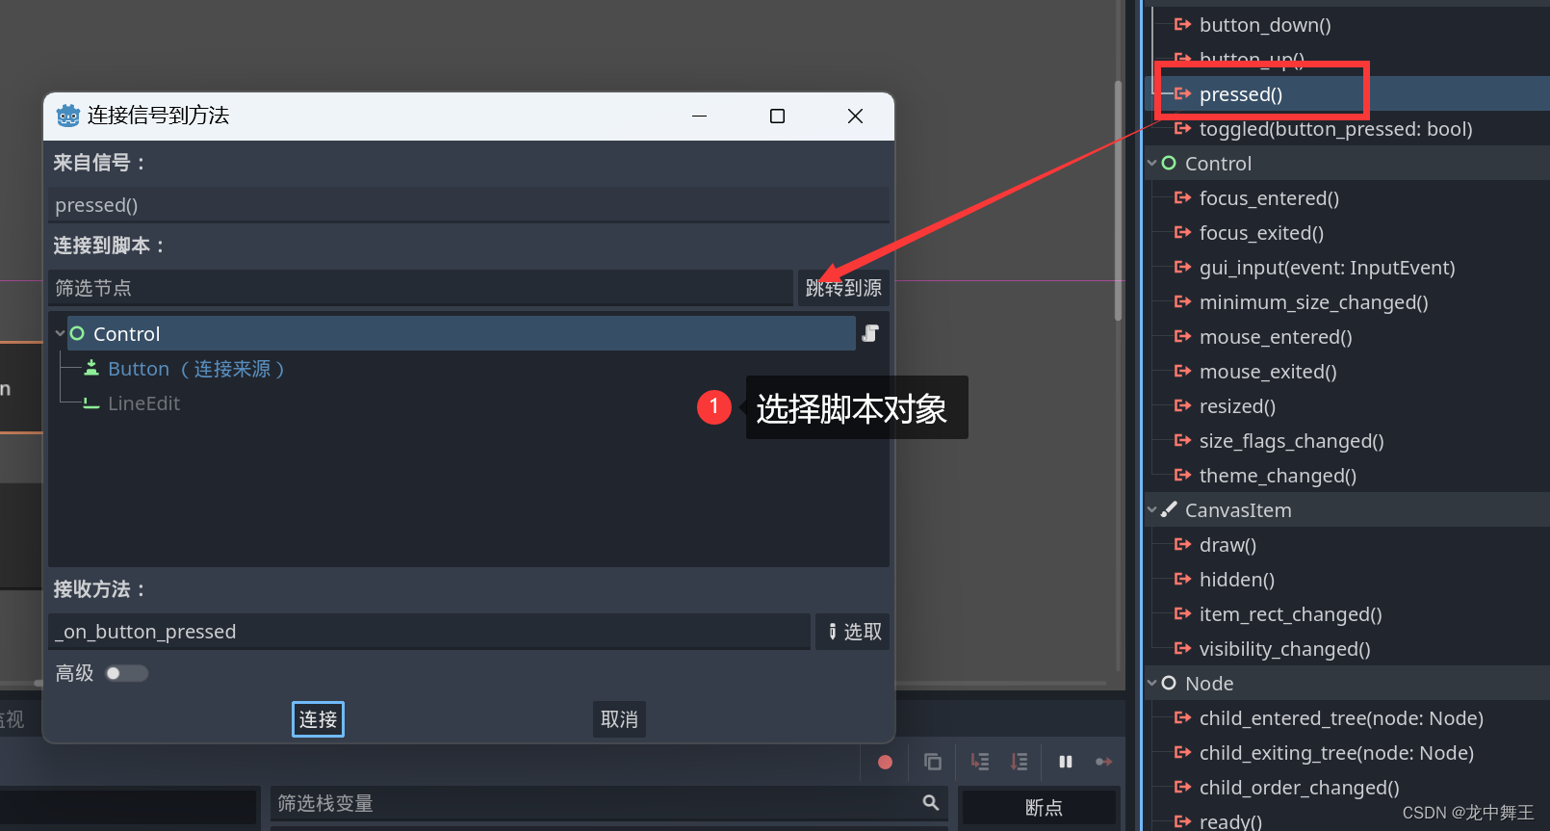Click the vertical scrollbar beside the signals panel
Screen dimensions: 1550x831
[x=1118, y=202]
